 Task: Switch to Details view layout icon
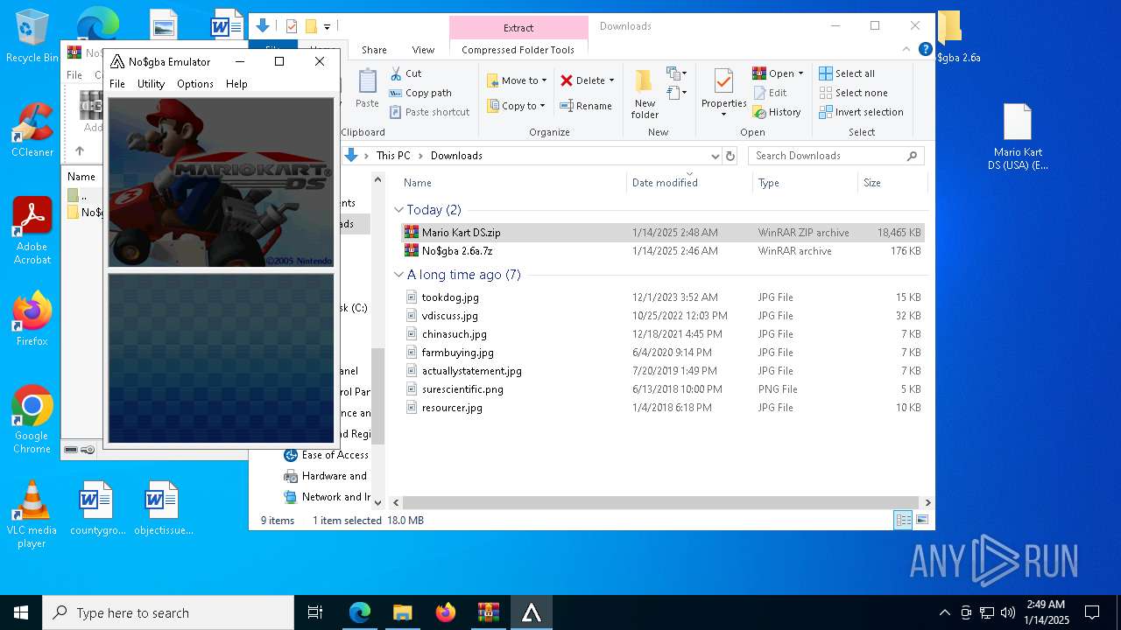point(903,520)
